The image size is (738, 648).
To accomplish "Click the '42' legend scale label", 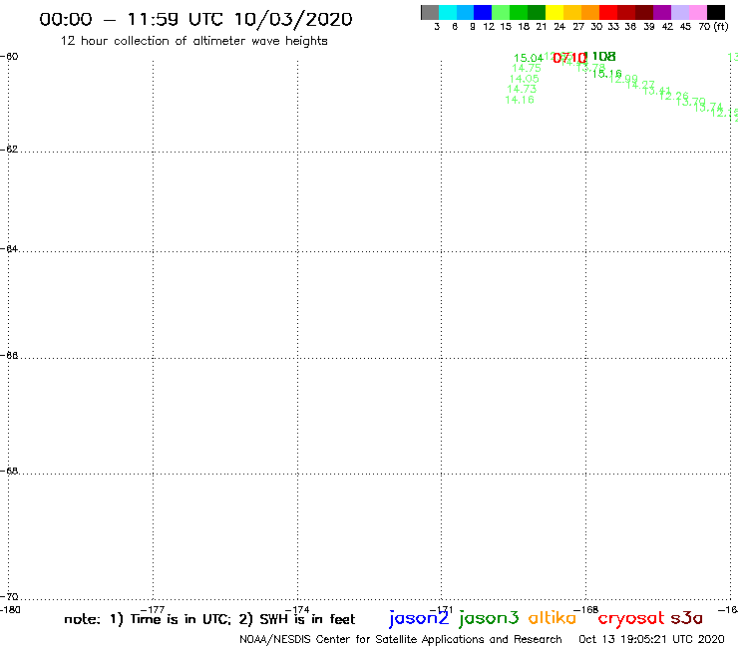I will coord(667,26).
